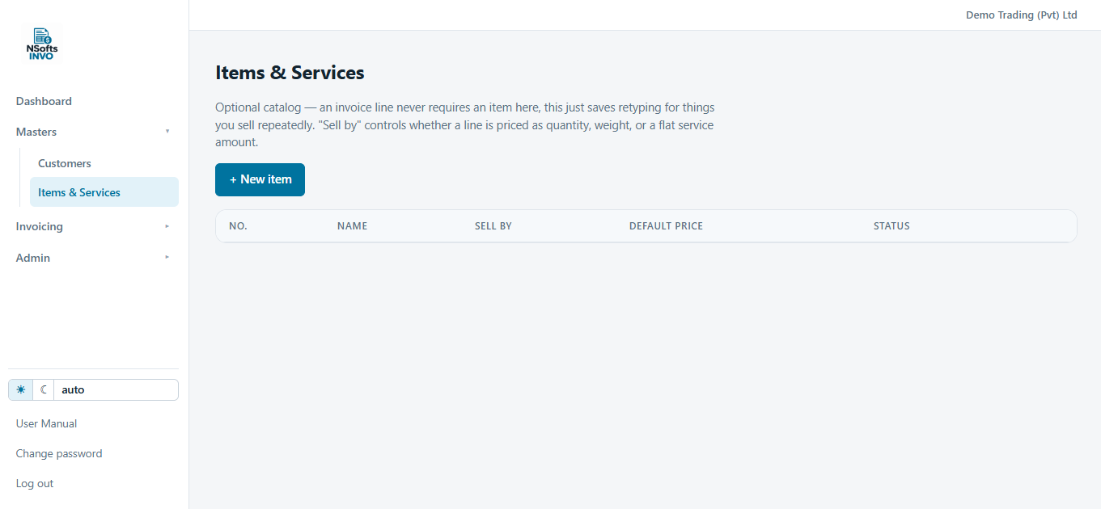The width and height of the screenshot is (1101, 509).
Task: Open Change password
Action: click(59, 453)
